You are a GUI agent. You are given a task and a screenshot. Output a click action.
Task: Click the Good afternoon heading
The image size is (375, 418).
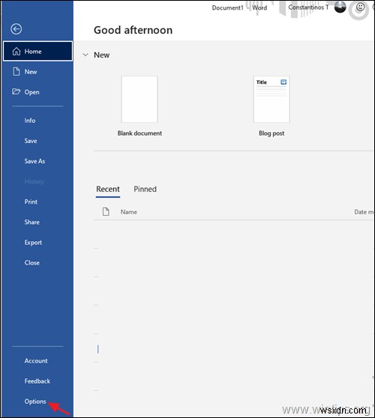tap(133, 30)
